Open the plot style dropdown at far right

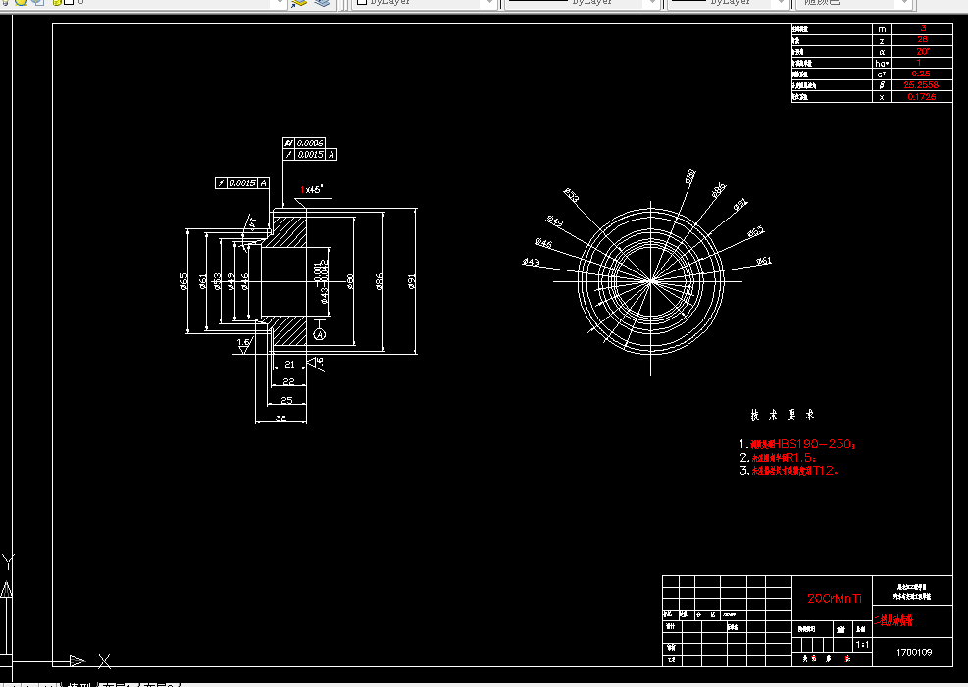click(x=905, y=3)
